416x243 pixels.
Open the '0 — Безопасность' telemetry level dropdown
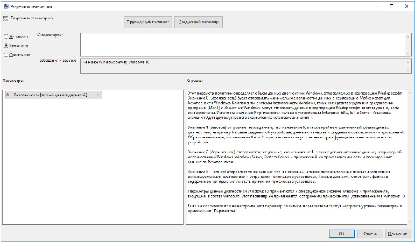pyautogui.click(x=53, y=95)
